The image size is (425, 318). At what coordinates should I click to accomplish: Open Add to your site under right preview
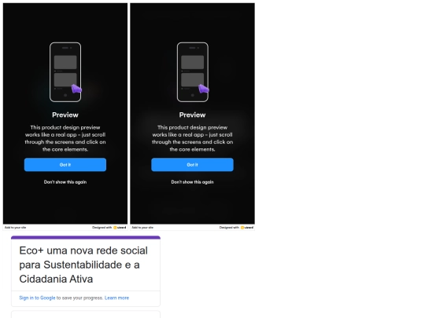pos(142,228)
